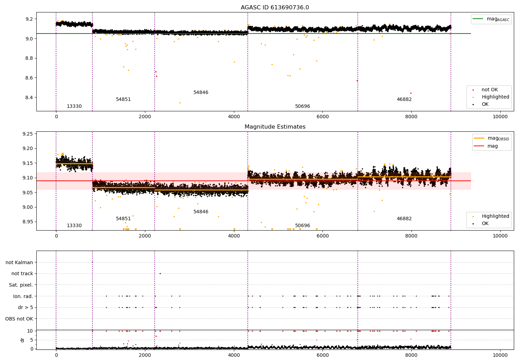Click the 10000 x-tick under Magnitude Estimates plot

[500, 236]
